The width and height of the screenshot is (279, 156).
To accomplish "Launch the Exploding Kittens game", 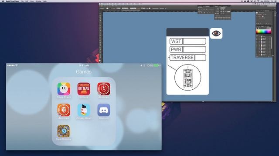I will 84,89.
